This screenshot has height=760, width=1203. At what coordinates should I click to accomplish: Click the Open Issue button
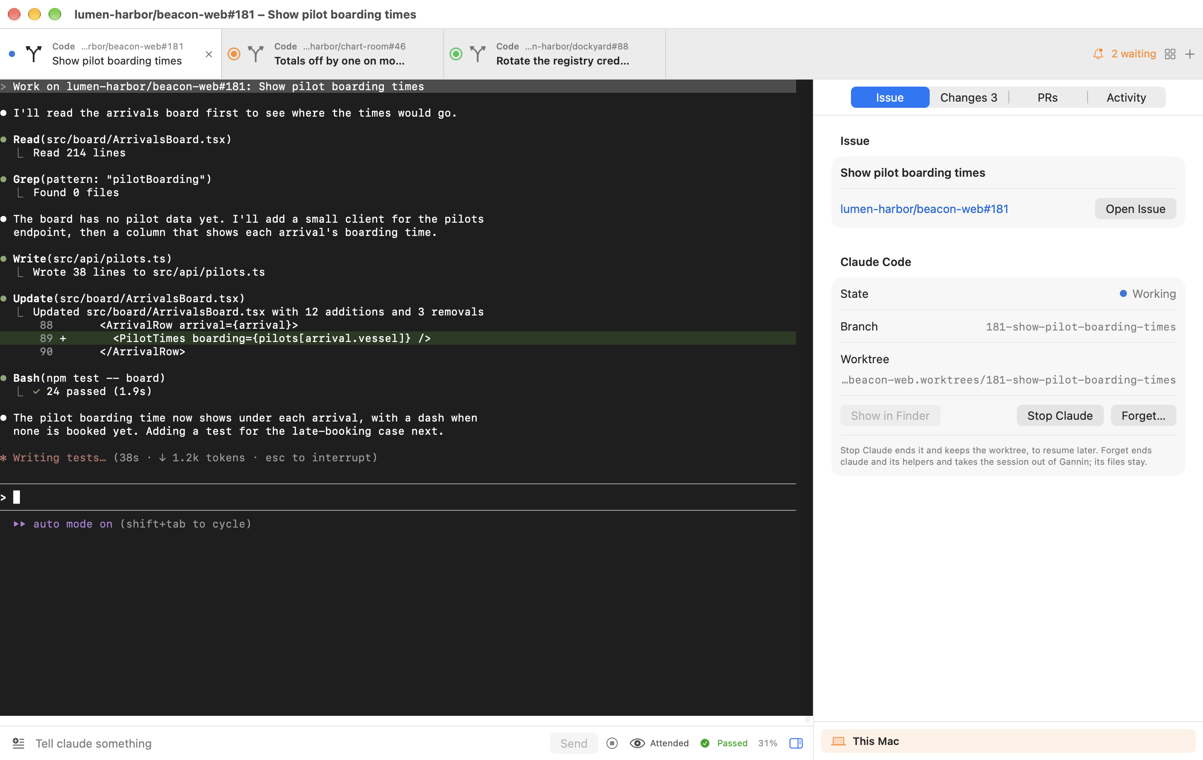1135,209
